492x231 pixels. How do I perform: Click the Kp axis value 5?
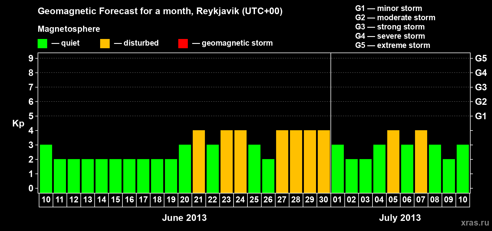tap(31, 116)
